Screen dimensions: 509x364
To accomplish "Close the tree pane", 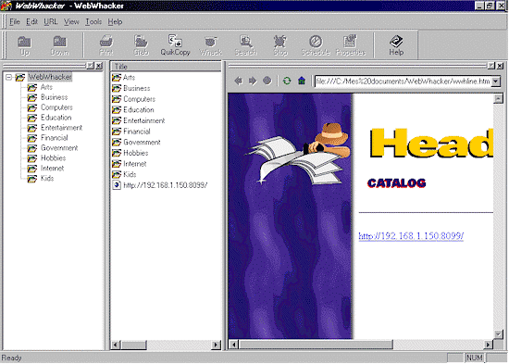I will pos(99,66).
